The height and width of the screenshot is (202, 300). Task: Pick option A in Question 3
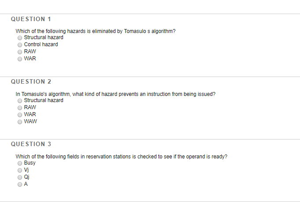click(20, 184)
